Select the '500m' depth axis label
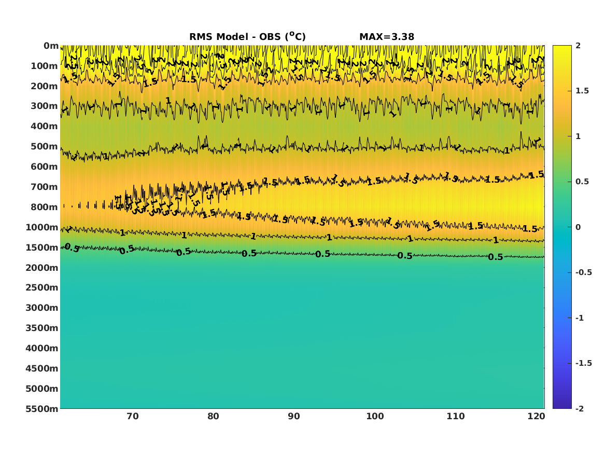 [45, 147]
